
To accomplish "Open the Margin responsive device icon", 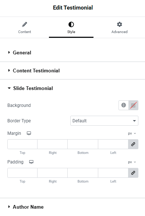I will 29,133.
